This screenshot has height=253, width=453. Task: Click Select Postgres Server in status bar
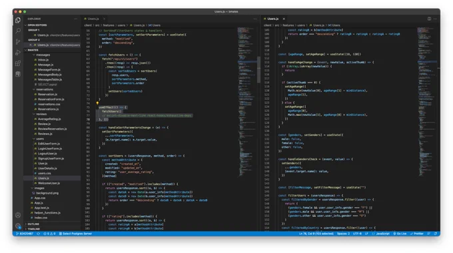point(75,234)
